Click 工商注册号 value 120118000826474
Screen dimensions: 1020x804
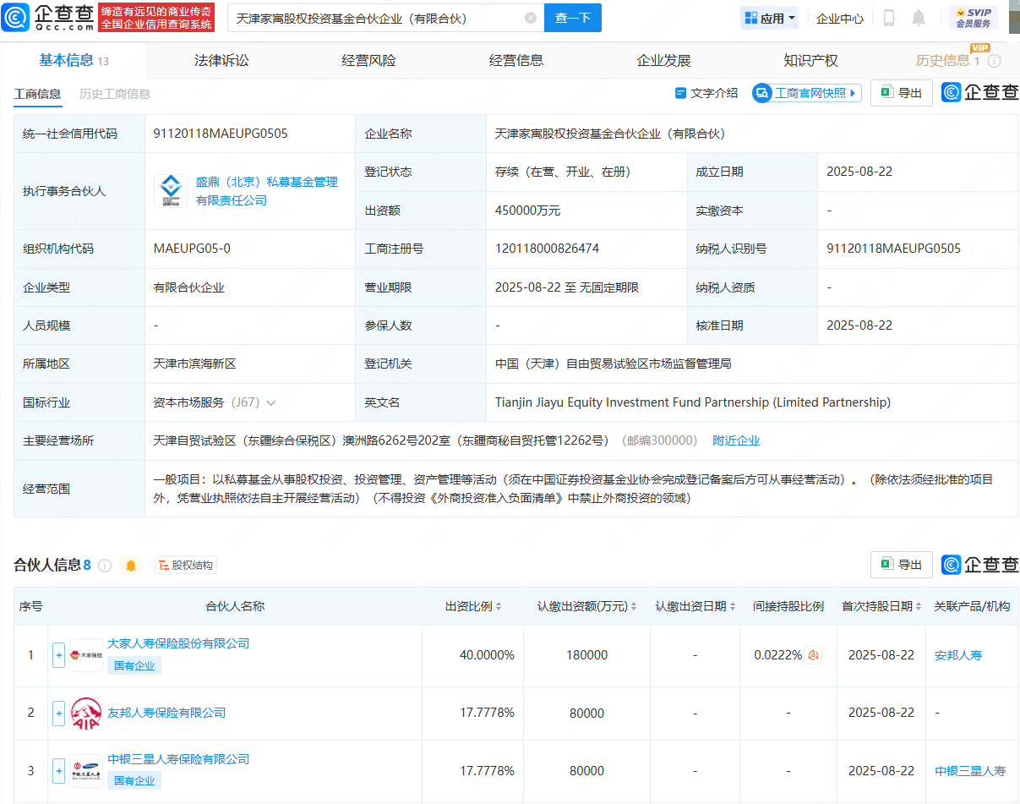(x=547, y=249)
